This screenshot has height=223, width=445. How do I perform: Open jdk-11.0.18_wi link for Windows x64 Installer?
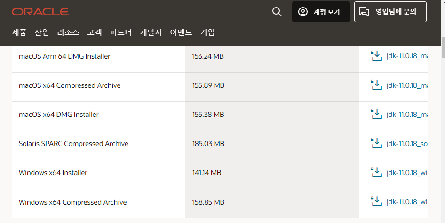(407, 173)
